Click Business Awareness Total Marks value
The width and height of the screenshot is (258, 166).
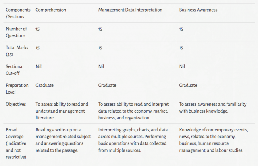(181, 48)
